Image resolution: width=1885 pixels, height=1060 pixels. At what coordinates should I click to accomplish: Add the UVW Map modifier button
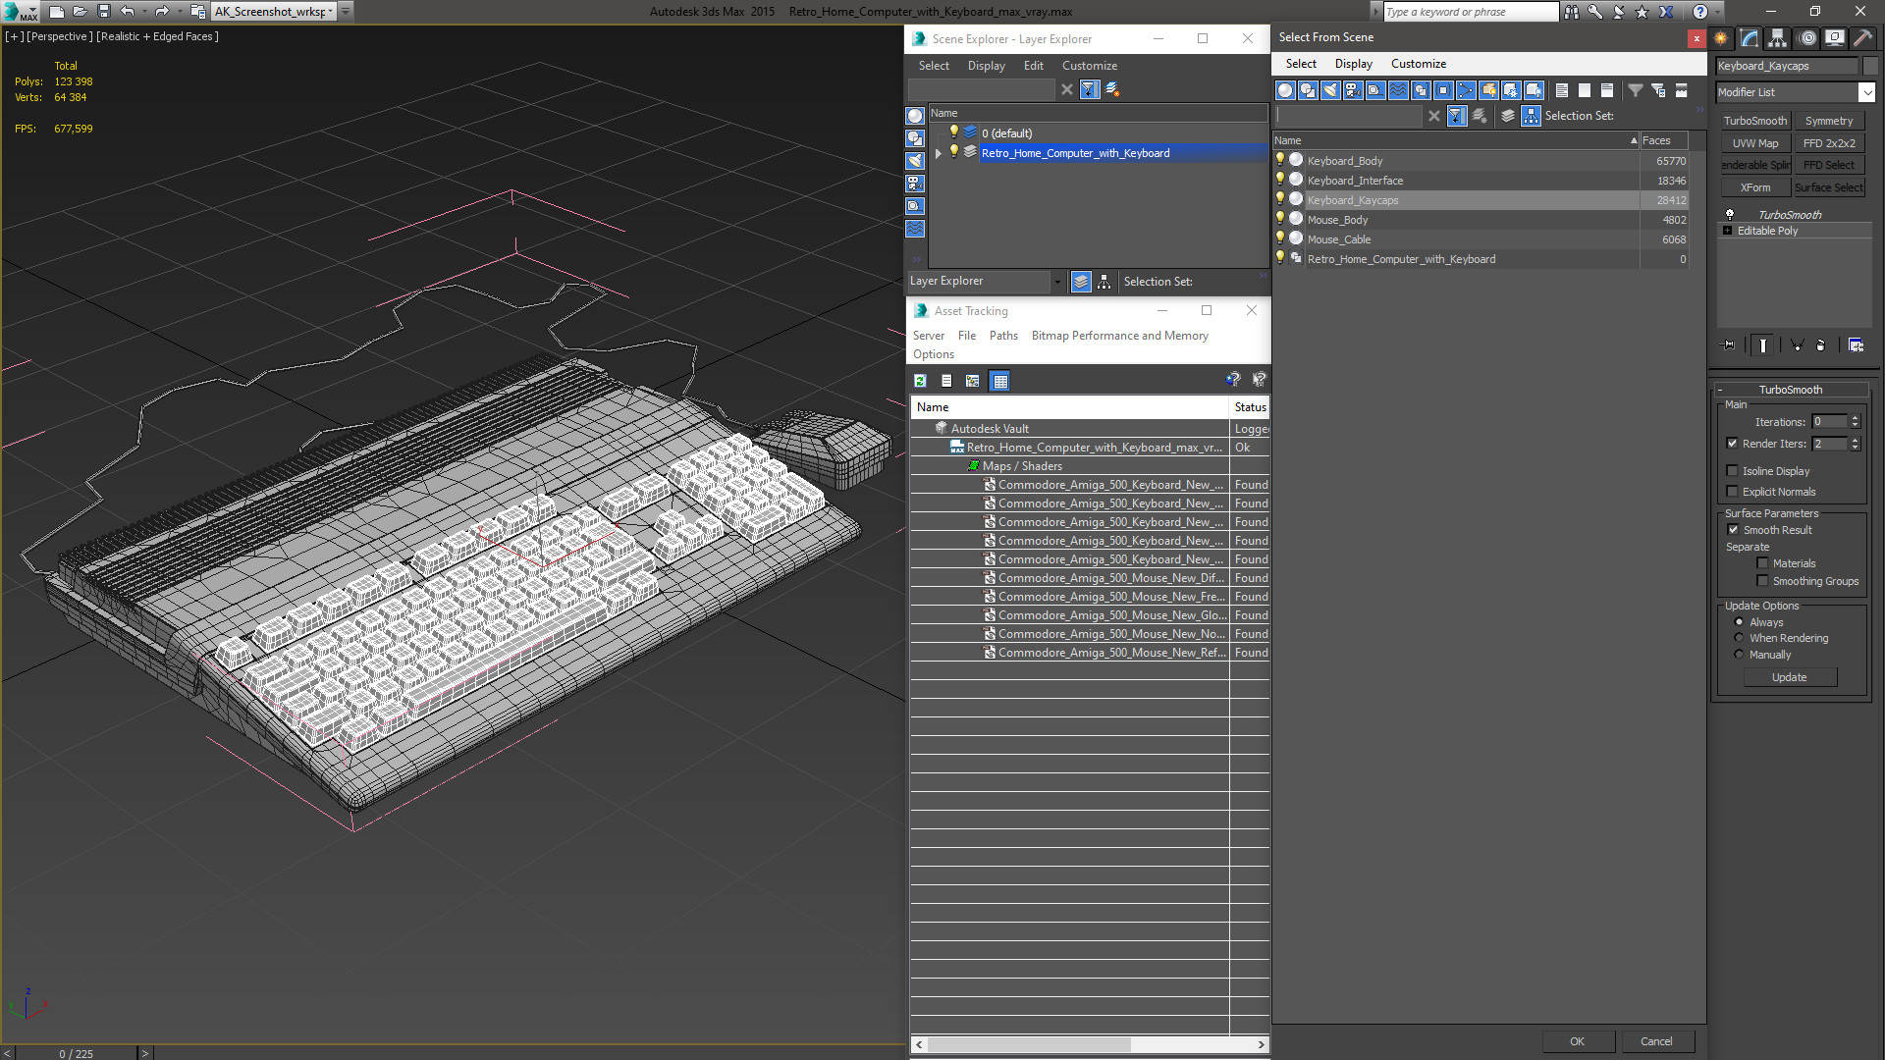tap(1754, 143)
